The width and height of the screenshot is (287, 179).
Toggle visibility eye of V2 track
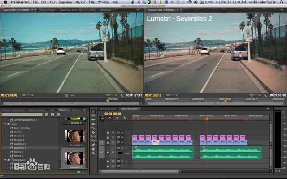[122, 137]
